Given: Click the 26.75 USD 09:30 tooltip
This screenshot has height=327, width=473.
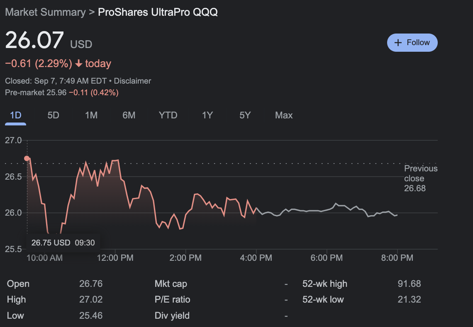Looking at the screenshot, I should coord(63,243).
